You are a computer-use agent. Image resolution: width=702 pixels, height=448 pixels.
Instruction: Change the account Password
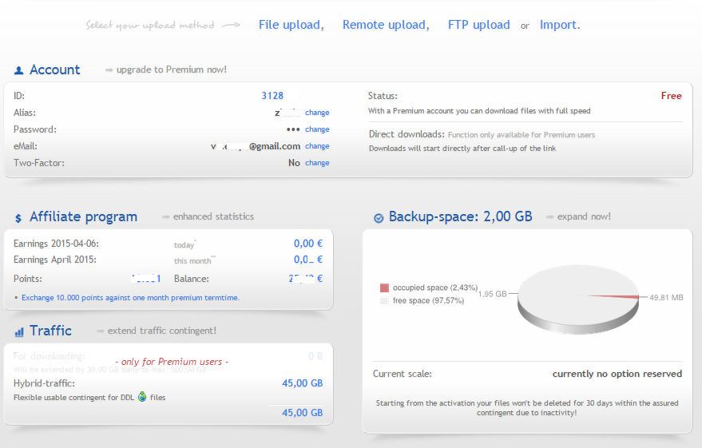point(317,129)
